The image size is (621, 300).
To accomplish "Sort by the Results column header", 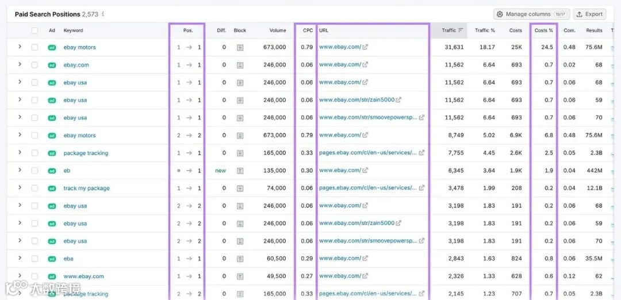I will (x=594, y=30).
